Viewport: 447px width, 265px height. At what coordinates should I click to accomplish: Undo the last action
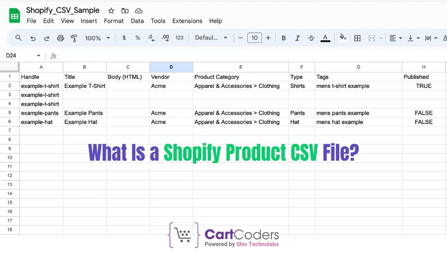pos(33,38)
